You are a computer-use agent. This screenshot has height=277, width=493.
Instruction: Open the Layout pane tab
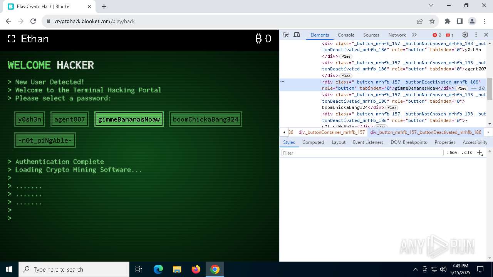click(339, 142)
